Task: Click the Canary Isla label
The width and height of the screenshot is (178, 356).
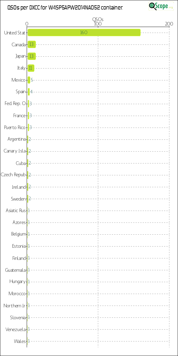Action: coord(15,151)
